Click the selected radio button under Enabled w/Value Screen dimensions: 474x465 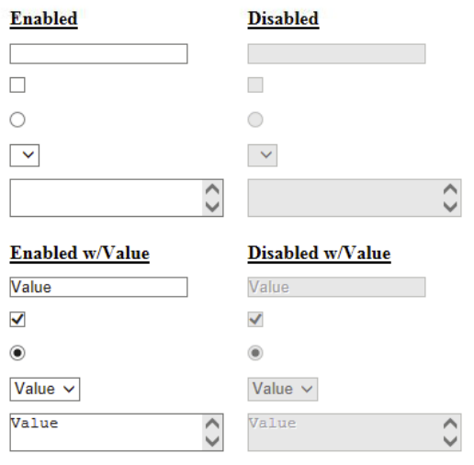click(x=17, y=353)
